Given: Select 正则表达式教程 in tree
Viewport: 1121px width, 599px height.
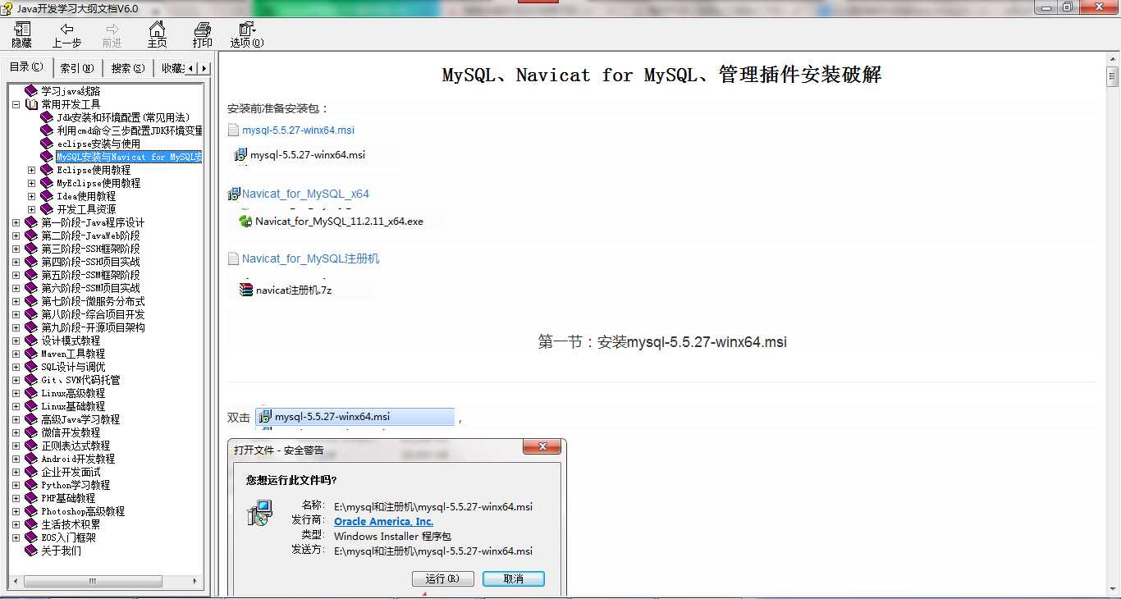Looking at the screenshot, I should 75,446.
